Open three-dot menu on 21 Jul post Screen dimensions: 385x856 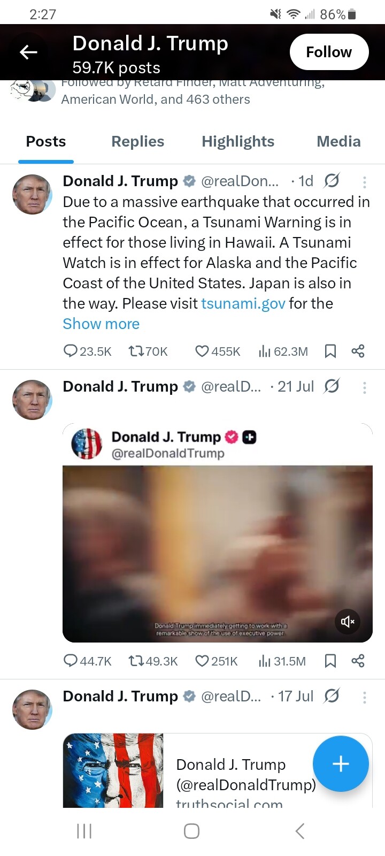click(x=365, y=387)
